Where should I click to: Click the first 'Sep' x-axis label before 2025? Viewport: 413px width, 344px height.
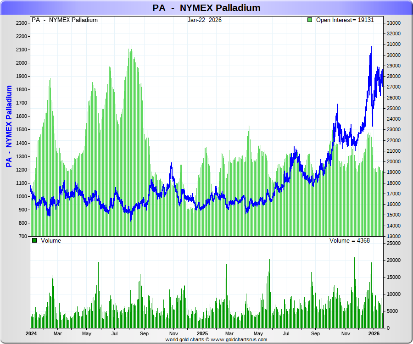pos(145,333)
